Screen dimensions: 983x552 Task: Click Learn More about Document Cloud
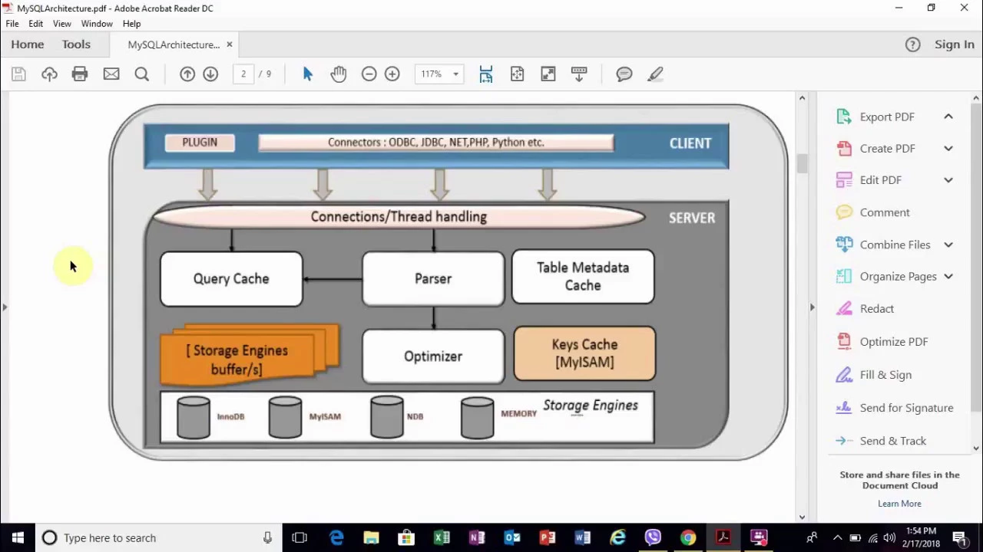pos(899,504)
